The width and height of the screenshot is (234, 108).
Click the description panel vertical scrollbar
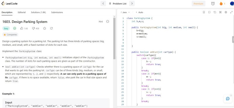[114, 39]
